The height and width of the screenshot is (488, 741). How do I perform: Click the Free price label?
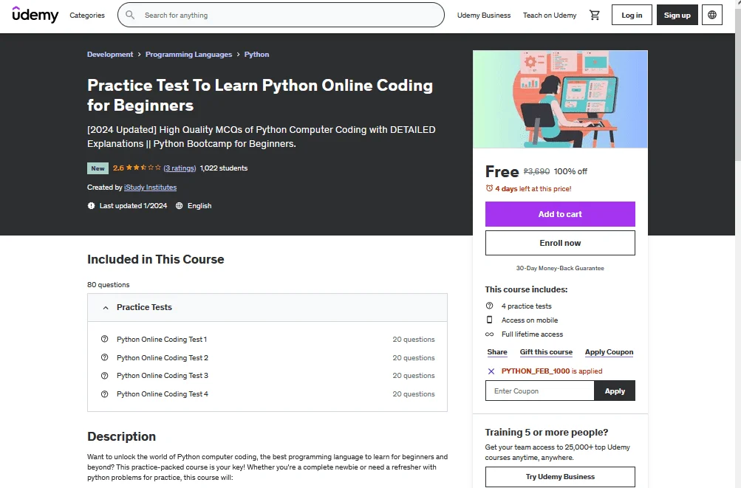click(x=502, y=171)
